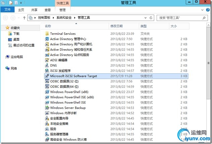Image resolution: width=212 pixels, height=144 pixels.
Task: Click the 2015/7/9 11:28 date cell
Action: 121,76
